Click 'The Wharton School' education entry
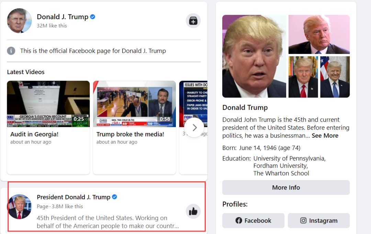371x234 pixels. pyautogui.click(x=281, y=173)
